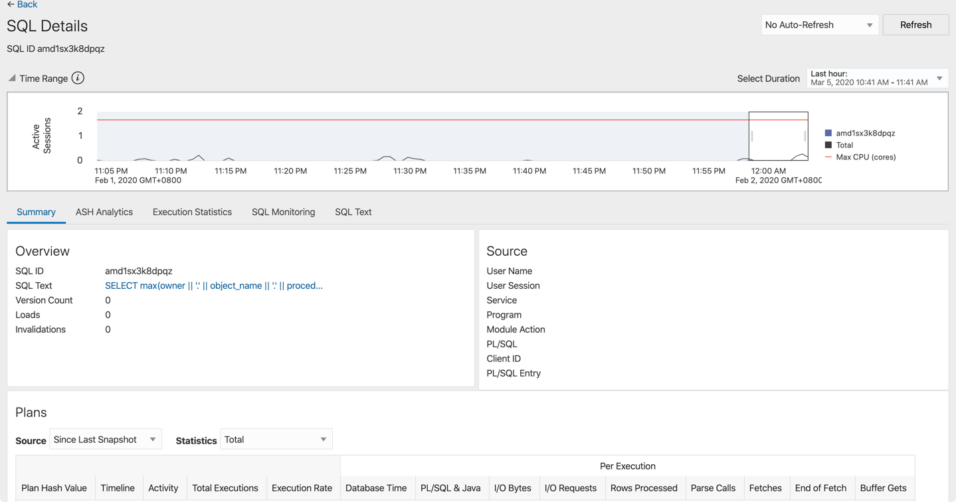View the SQL Text tab
This screenshot has height=502, width=956.
(x=353, y=212)
